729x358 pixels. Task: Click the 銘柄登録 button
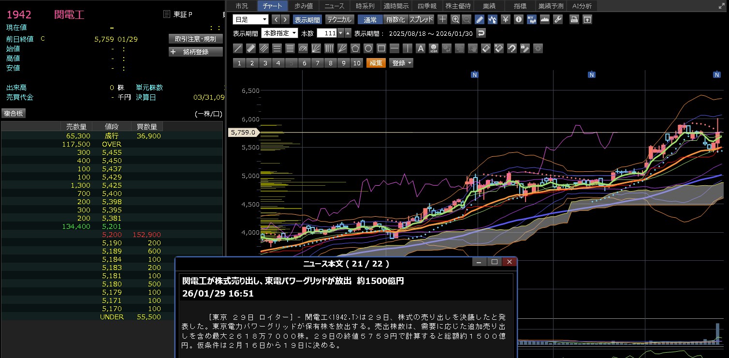(196, 52)
